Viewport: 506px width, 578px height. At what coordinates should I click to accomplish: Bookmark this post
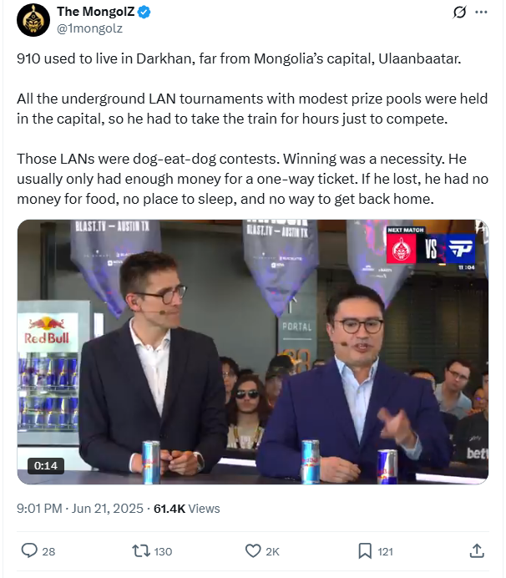(x=365, y=551)
